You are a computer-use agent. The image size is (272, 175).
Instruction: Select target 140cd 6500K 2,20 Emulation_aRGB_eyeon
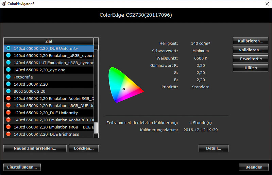coord(49,55)
